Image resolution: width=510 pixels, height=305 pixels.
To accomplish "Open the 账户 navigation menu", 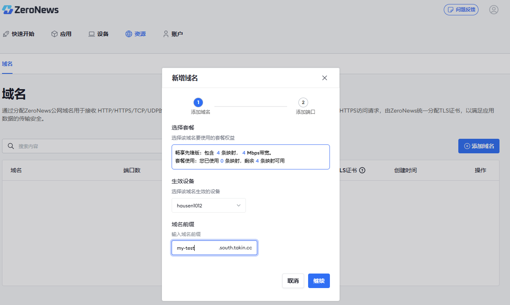I will [x=173, y=34].
